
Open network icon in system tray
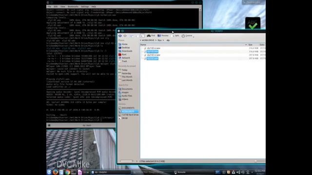click(x=248, y=172)
